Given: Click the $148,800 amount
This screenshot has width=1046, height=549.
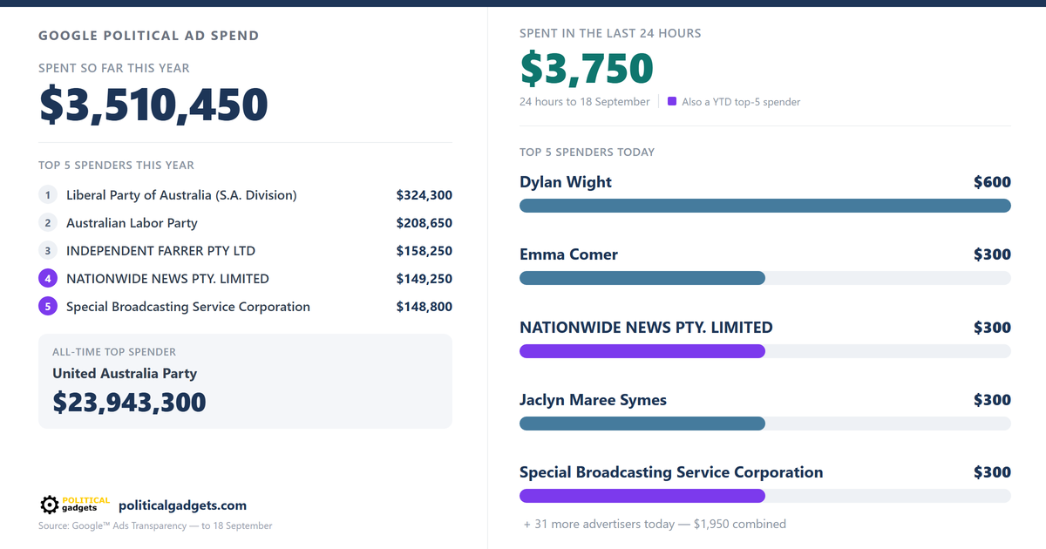Looking at the screenshot, I should coord(425,307).
